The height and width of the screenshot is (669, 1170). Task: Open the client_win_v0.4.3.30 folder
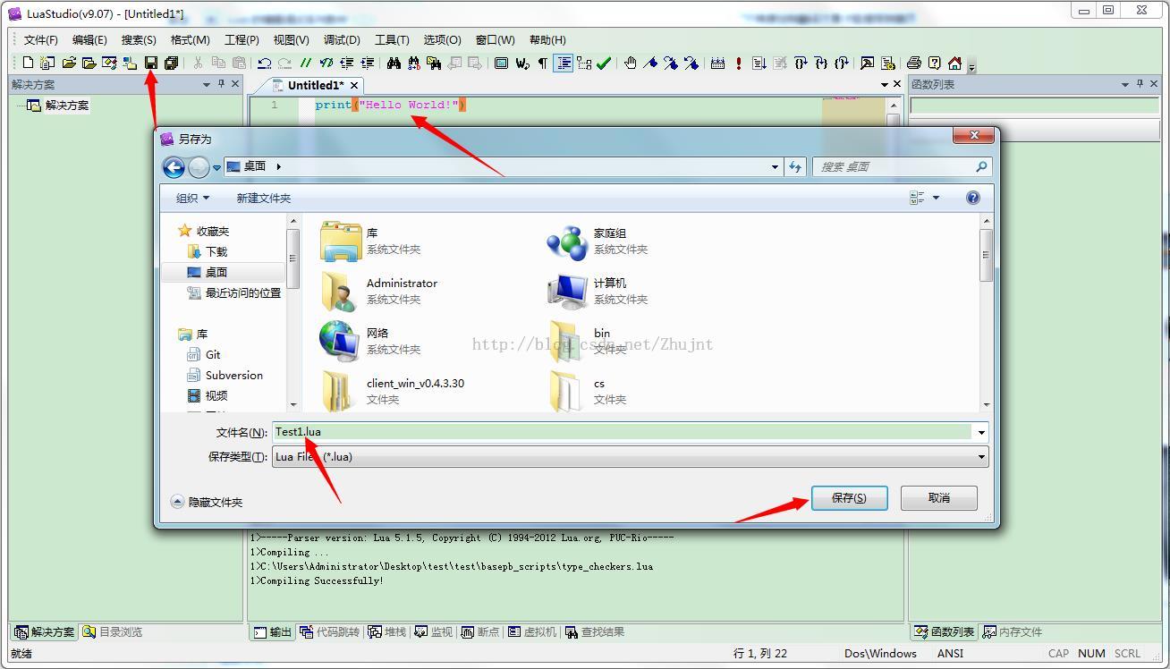[x=393, y=391]
